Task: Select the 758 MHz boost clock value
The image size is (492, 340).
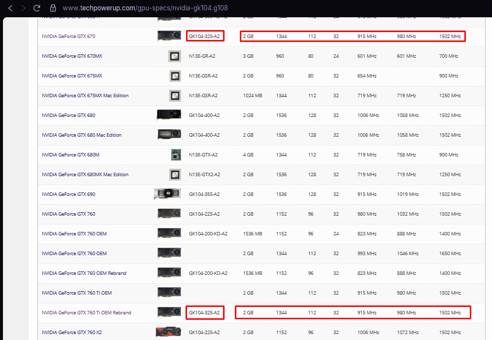Action: [406, 155]
